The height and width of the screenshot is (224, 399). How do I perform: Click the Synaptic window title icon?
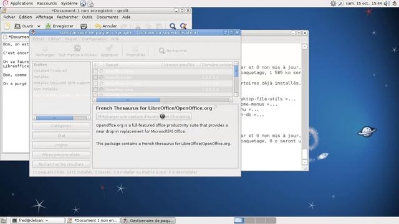[33, 32]
